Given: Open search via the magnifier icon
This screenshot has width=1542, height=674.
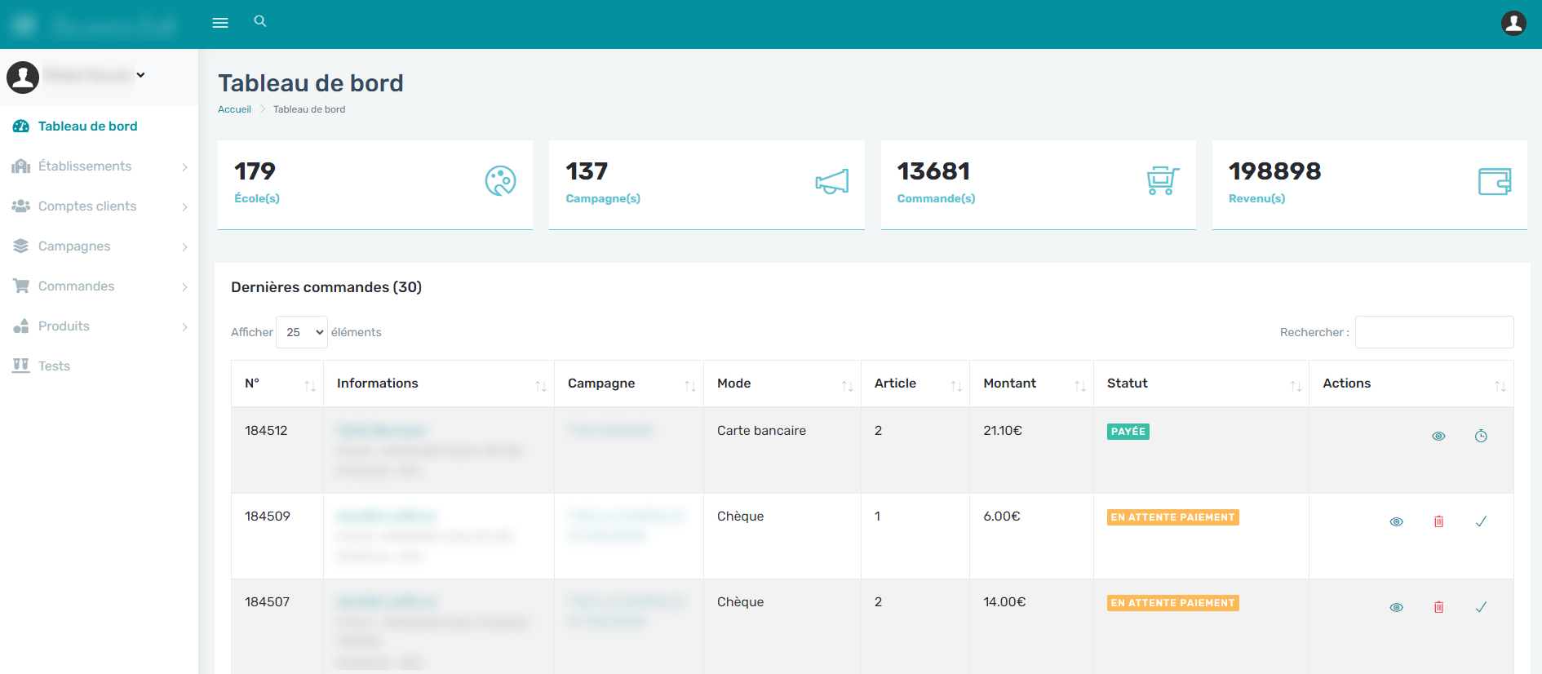Looking at the screenshot, I should [260, 21].
